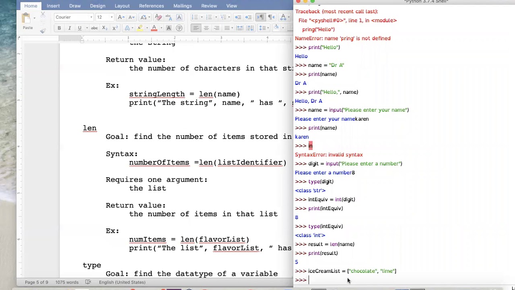Set right-to-left text direction
Image resolution: width=515 pixels, height=290 pixels.
point(271,17)
